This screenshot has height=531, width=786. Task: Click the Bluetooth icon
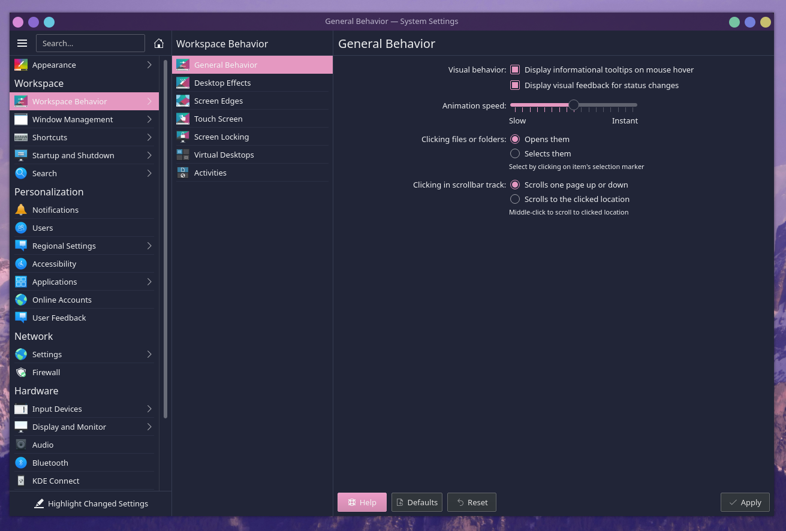coord(21,463)
